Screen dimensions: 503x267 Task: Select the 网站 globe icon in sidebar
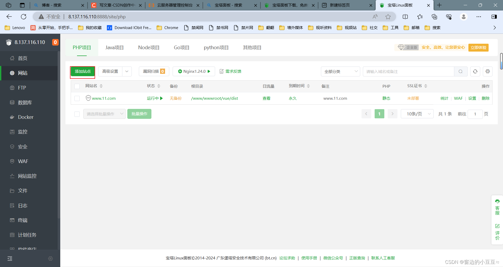12,73
